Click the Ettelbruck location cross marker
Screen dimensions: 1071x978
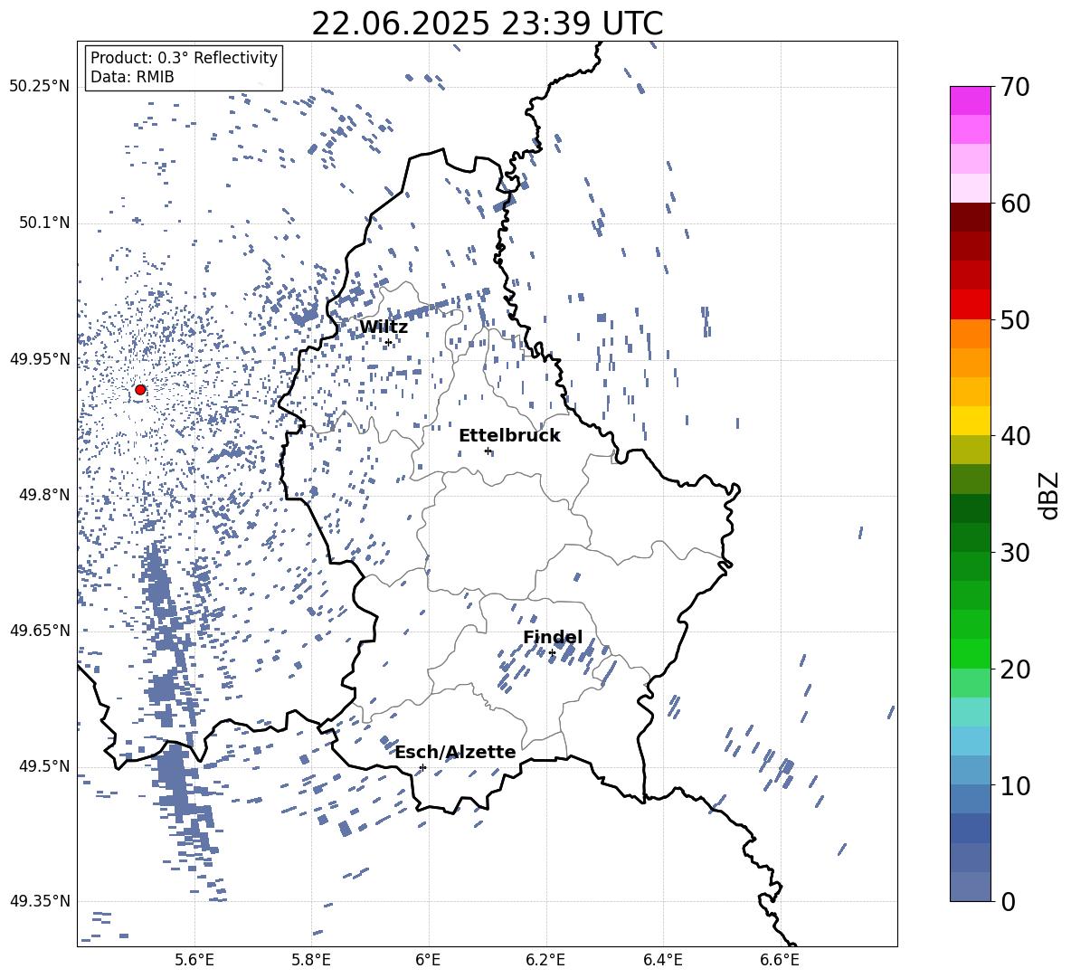tap(488, 451)
